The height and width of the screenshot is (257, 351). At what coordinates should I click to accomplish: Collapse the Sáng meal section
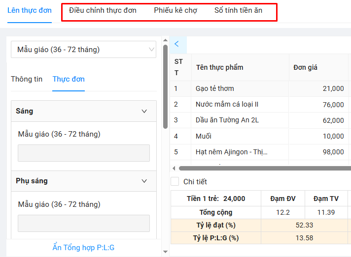[144, 112]
